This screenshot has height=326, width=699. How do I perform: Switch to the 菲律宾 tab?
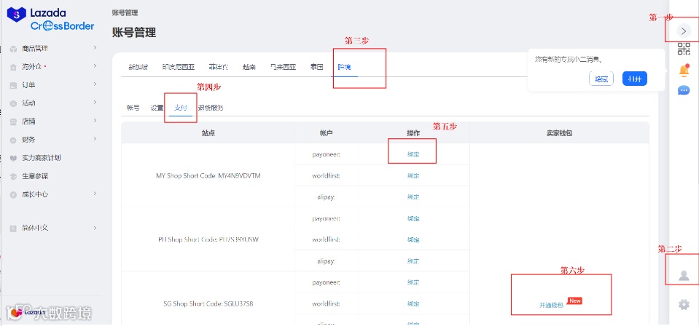(x=219, y=67)
